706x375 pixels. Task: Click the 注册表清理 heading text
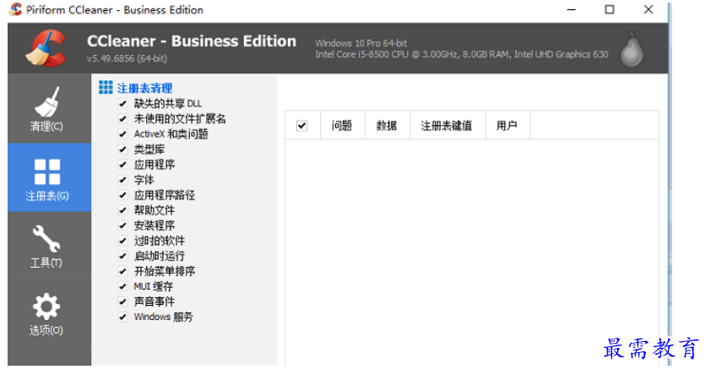click(144, 88)
